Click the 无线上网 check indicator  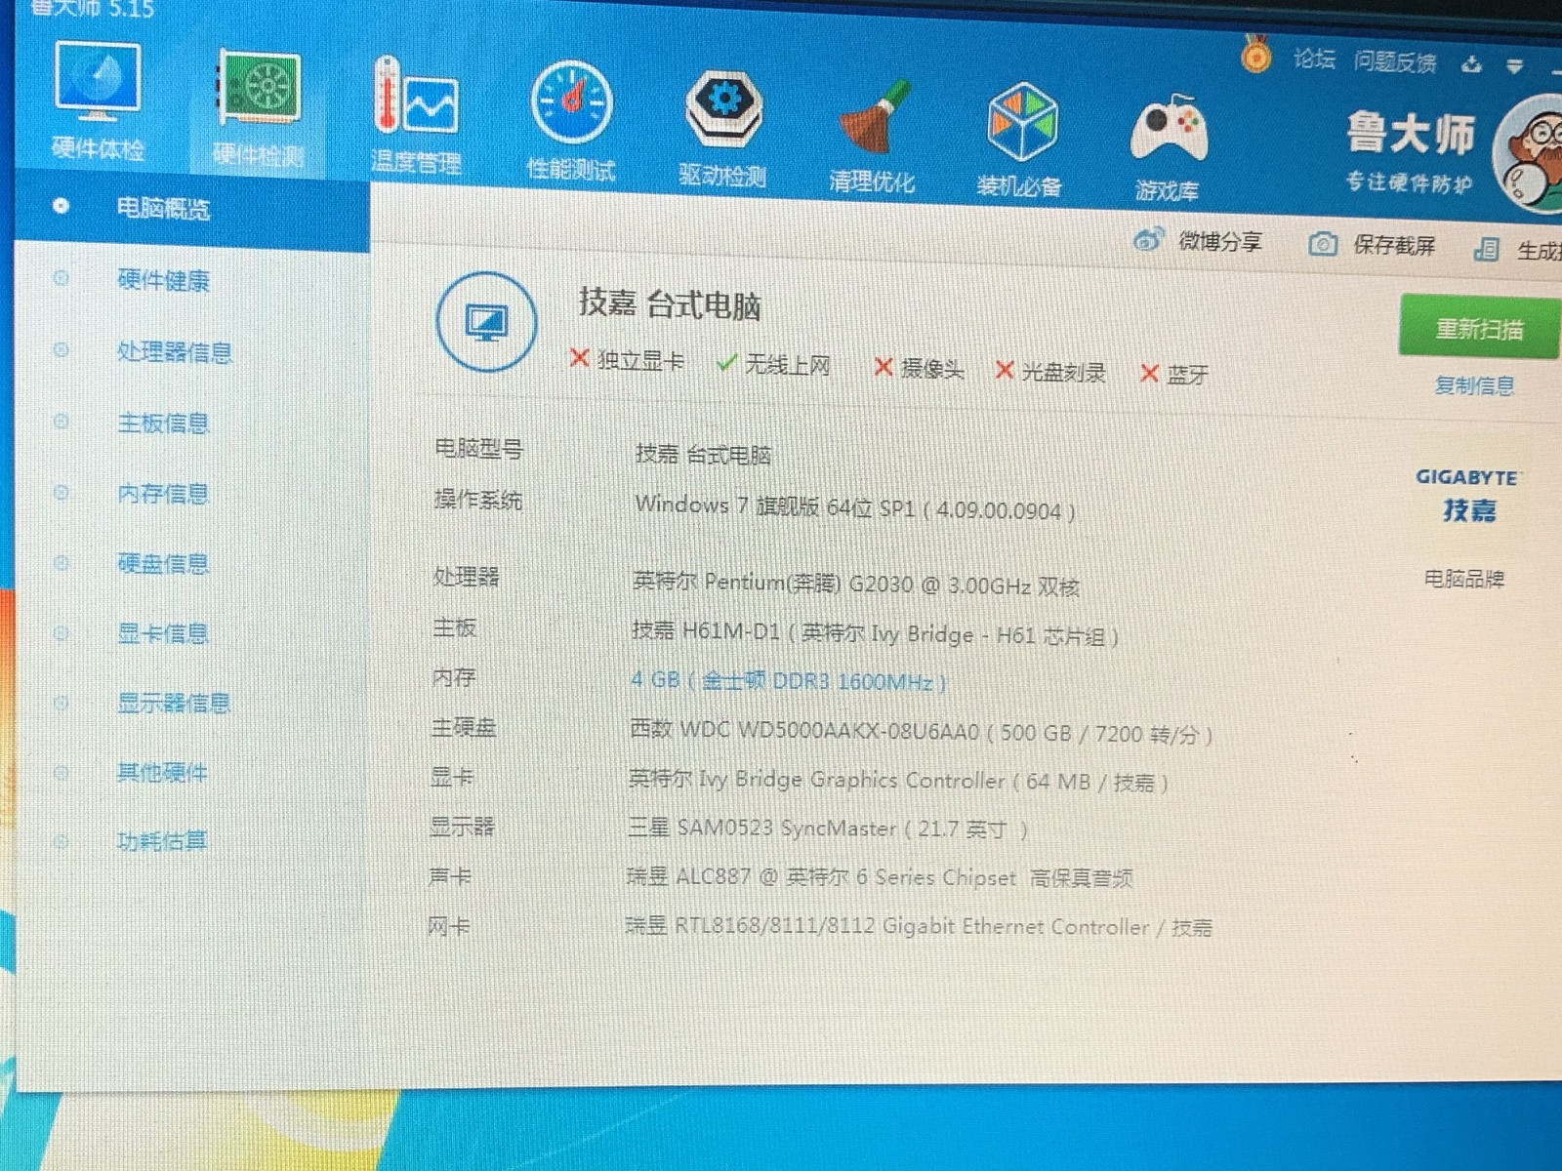[x=773, y=364]
